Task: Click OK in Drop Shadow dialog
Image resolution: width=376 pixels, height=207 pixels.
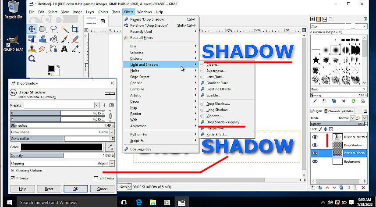Action: (x=76, y=189)
